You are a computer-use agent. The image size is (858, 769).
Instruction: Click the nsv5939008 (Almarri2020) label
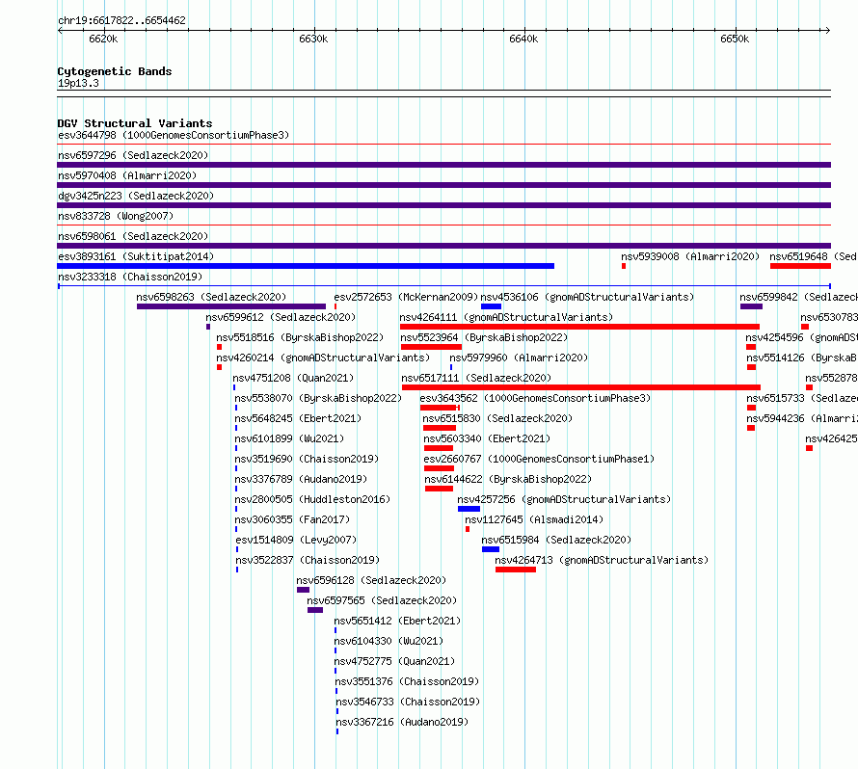point(690,256)
